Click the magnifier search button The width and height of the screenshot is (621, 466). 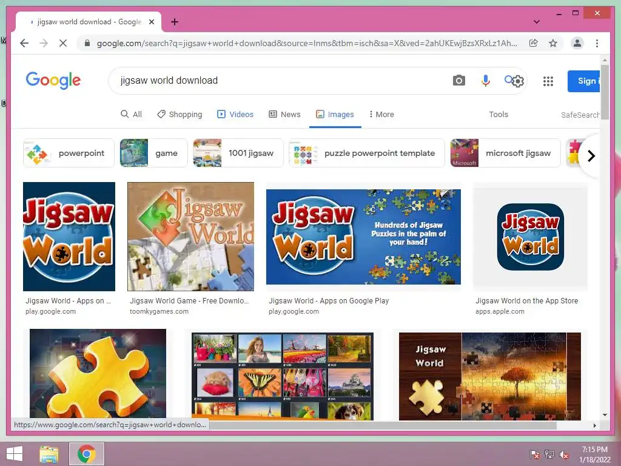[x=509, y=79]
